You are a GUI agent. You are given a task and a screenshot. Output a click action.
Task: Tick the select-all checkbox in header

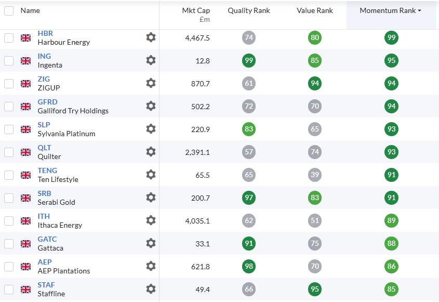click(9, 11)
